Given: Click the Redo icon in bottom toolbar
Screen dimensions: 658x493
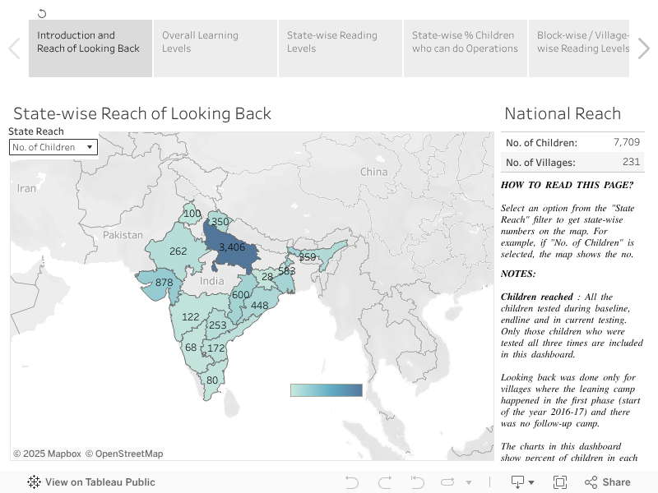Looking at the screenshot, I should coord(385,482).
